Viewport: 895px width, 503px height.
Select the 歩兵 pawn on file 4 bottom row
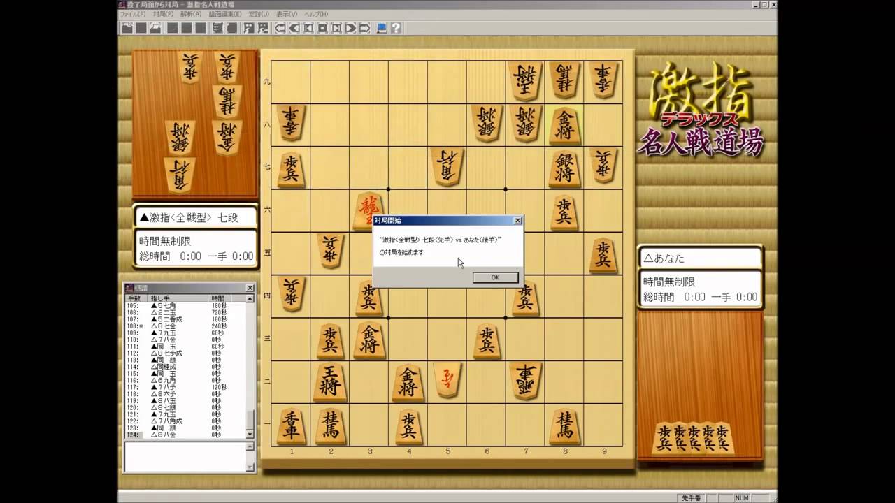tap(408, 426)
